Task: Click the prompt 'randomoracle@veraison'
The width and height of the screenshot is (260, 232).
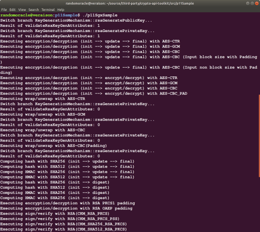Action: (x=26, y=15)
